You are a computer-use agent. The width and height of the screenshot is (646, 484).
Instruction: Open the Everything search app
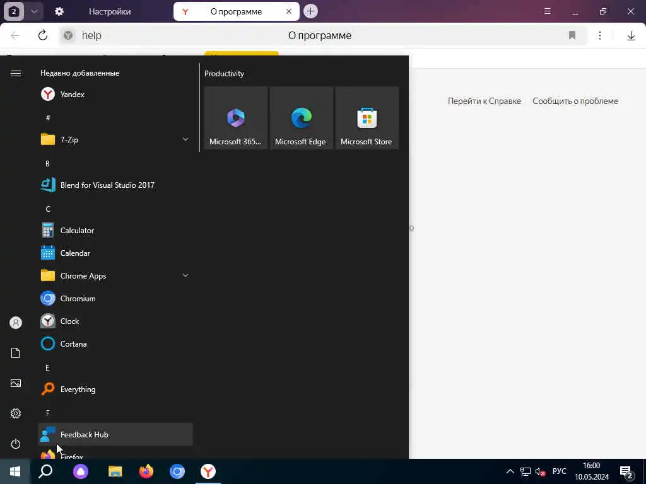coord(115,389)
